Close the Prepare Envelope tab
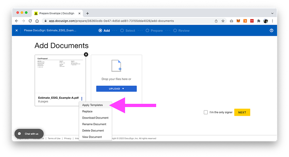The height and width of the screenshot is (157, 289). [x=79, y=13]
